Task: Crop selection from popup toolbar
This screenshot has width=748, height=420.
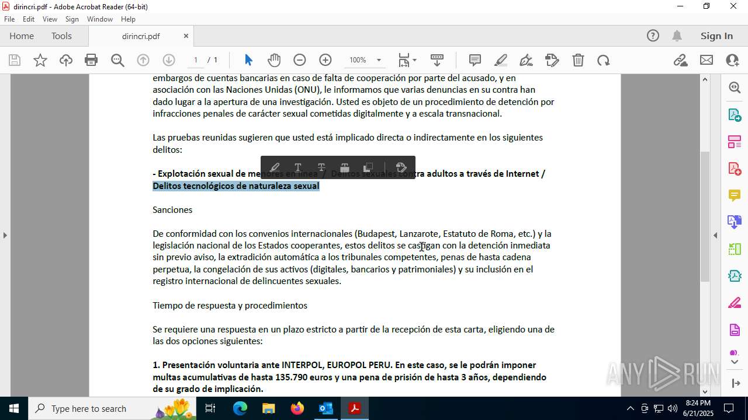Action: [368, 167]
